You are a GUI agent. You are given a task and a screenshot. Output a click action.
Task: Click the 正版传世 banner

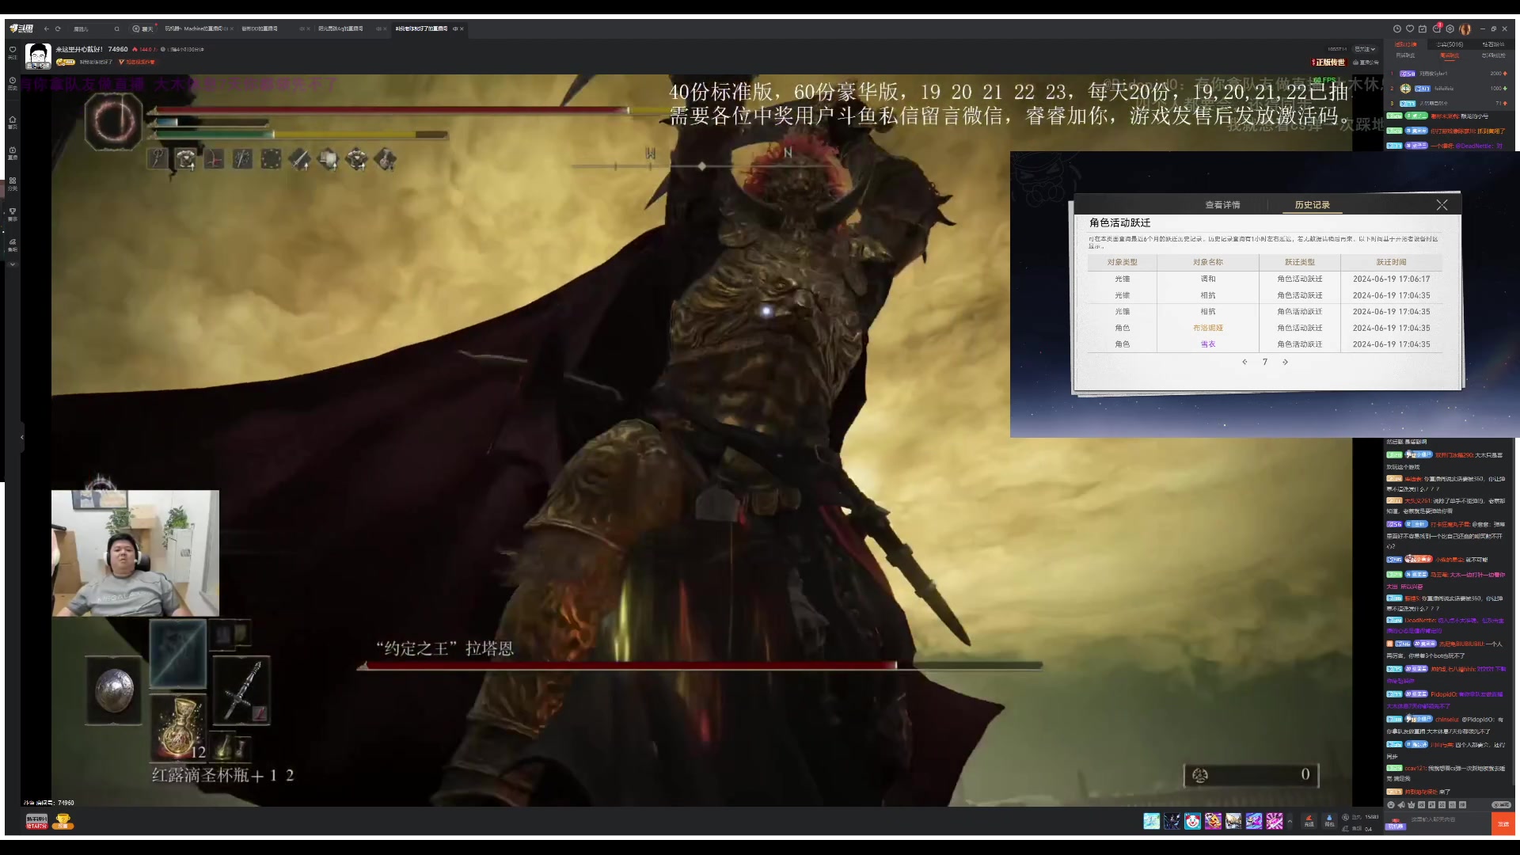(1329, 63)
